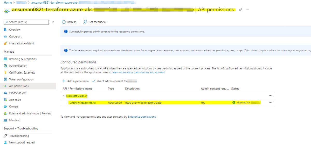This screenshot has width=311, height=146.
Task: Click Grant admin consent for tenant
Action: [115, 81]
